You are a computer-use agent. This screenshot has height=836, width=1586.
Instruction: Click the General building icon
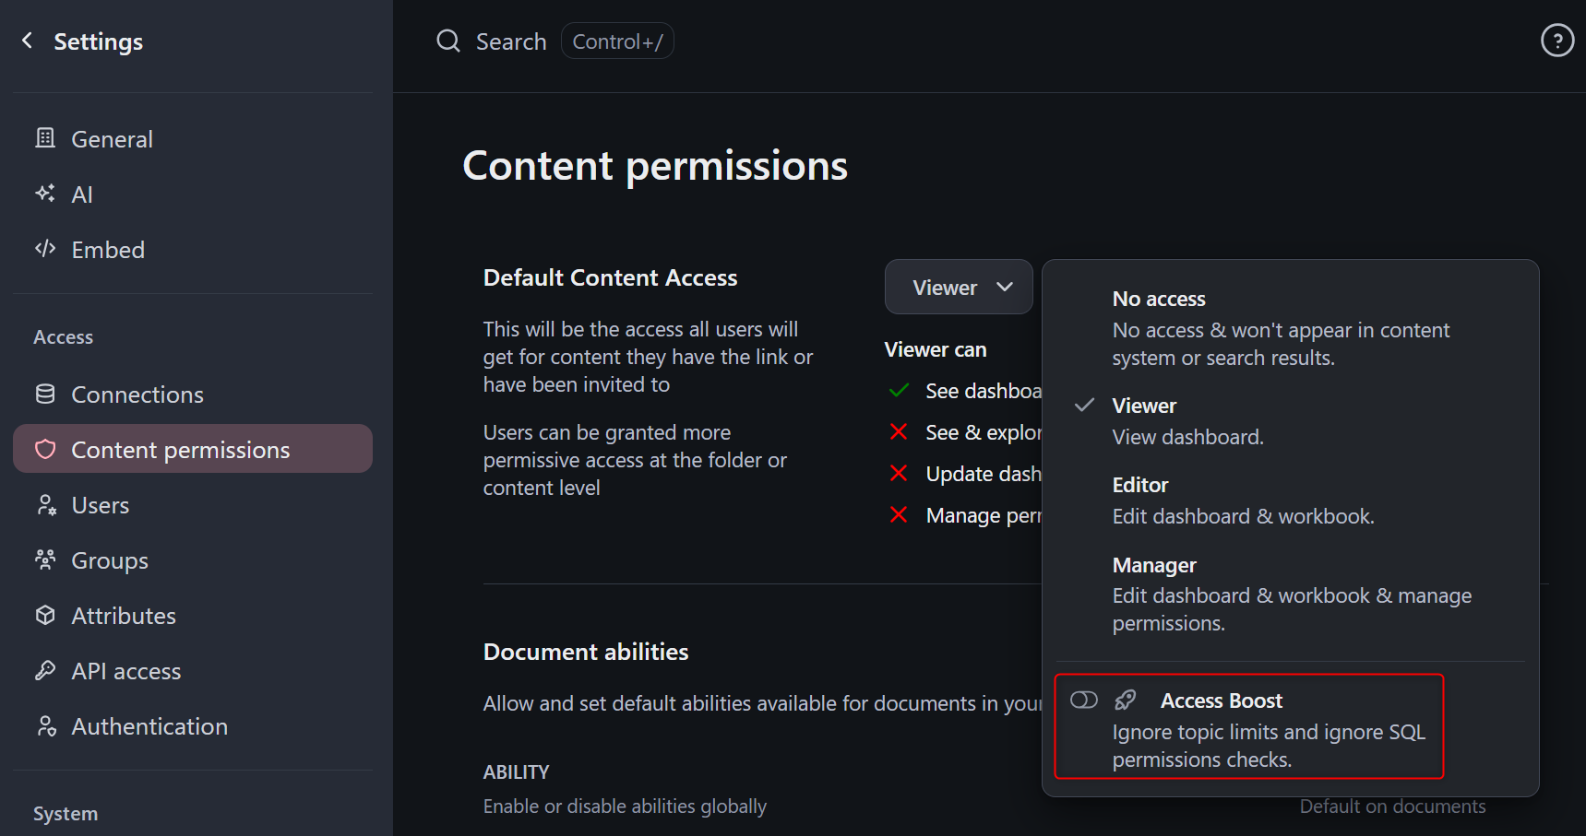tap(45, 138)
